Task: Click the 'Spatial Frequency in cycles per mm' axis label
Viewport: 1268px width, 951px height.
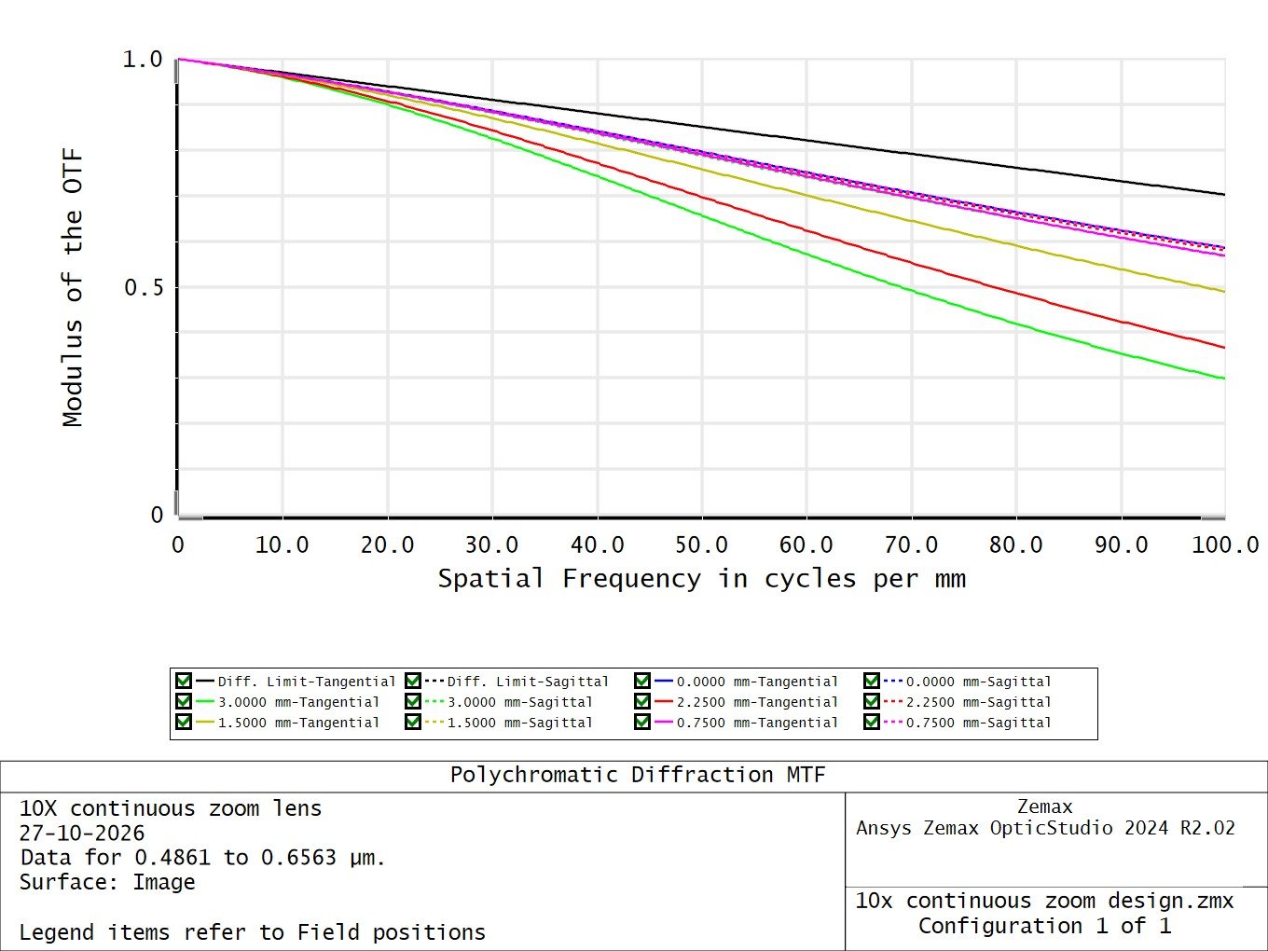Action: pos(702,579)
